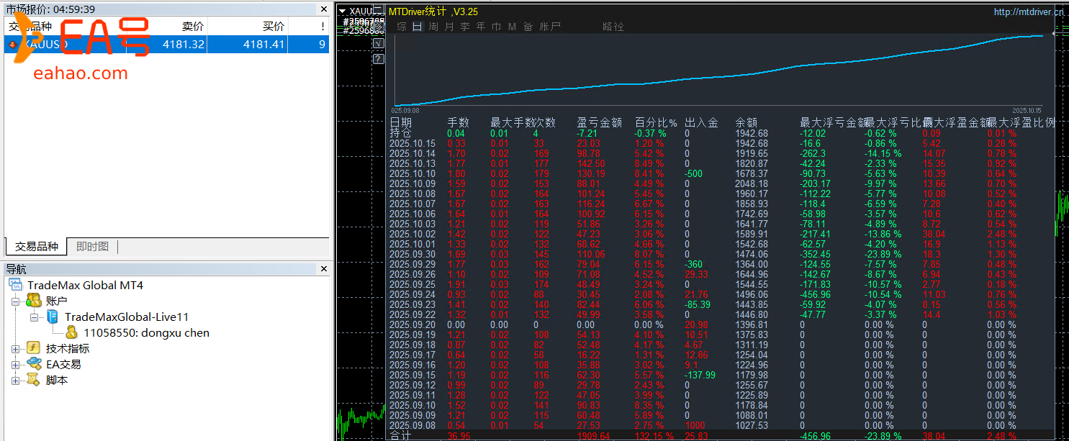The image size is (1069, 441).
Task: Expand the EA交易 tree node
Action: [x=15, y=364]
